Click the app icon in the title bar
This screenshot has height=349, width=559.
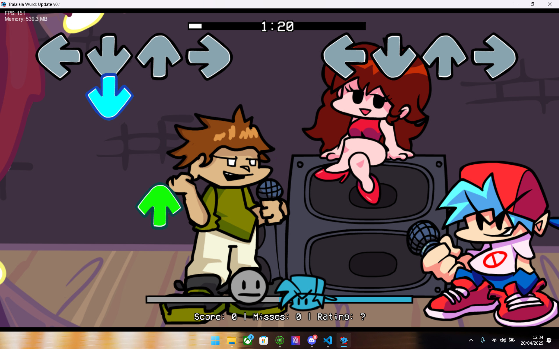(x=3, y=4)
